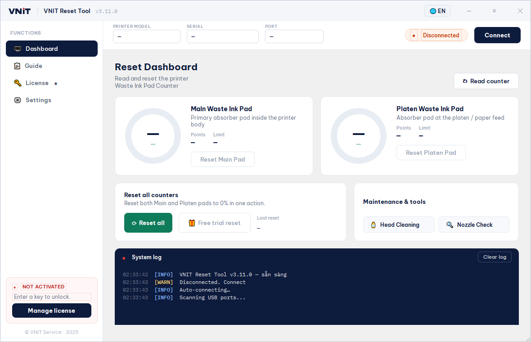Click the red dot in Disconnected badge
Viewport: 531px width, 342px height.
pyautogui.click(x=414, y=36)
